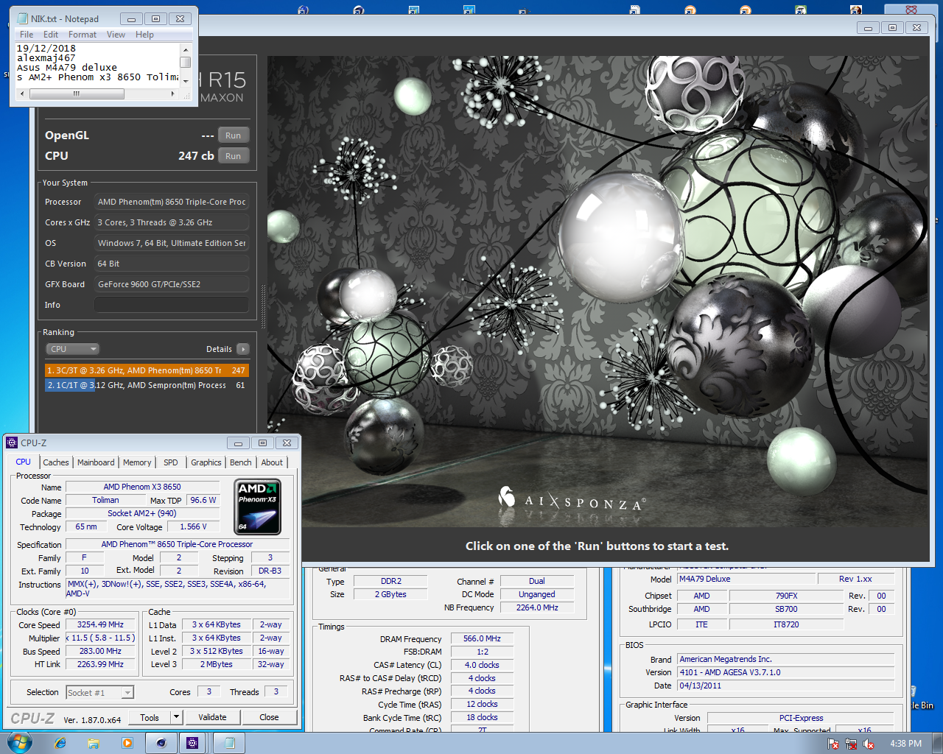Image resolution: width=943 pixels, height=754 pixels.
Task: Open Windows Explorer folder taskbar icon
Action: [x=94, y=743]
